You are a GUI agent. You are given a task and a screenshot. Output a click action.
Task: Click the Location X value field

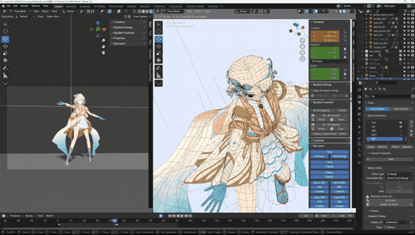pyautogui.click(x=325, y=32)
